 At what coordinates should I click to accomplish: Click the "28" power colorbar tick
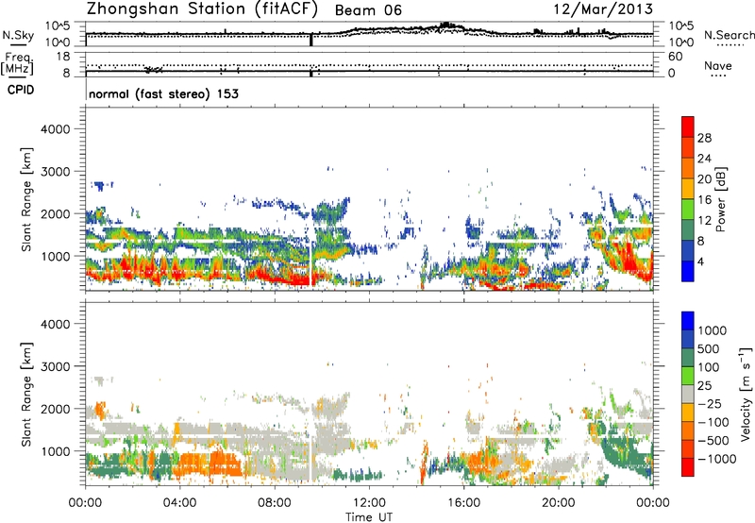(704, 138)
